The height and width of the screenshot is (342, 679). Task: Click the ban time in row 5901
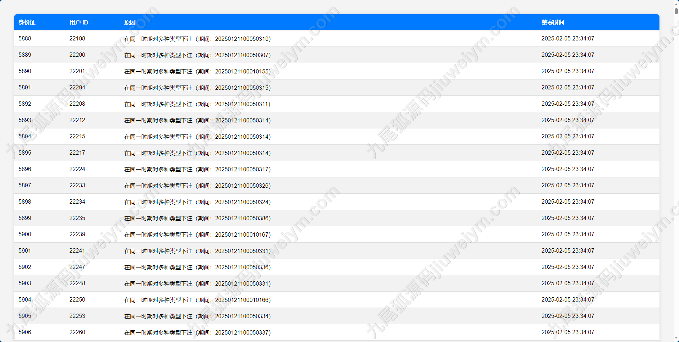click(x=568, y=250)
